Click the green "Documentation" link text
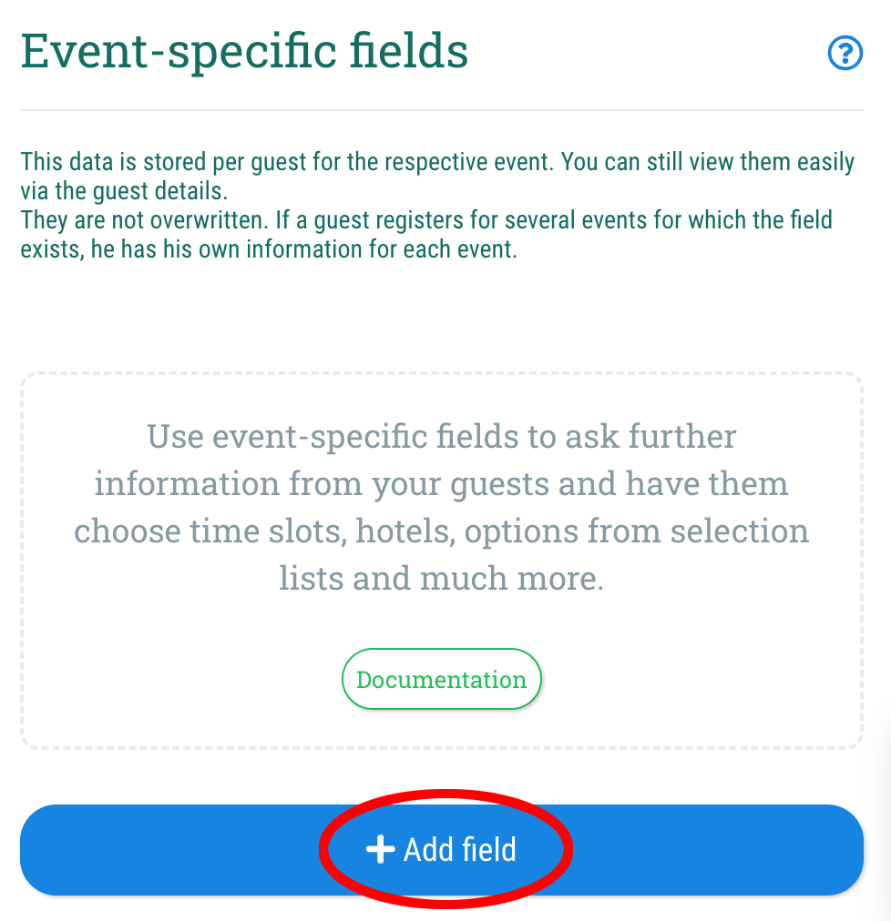 click(442, 680)
